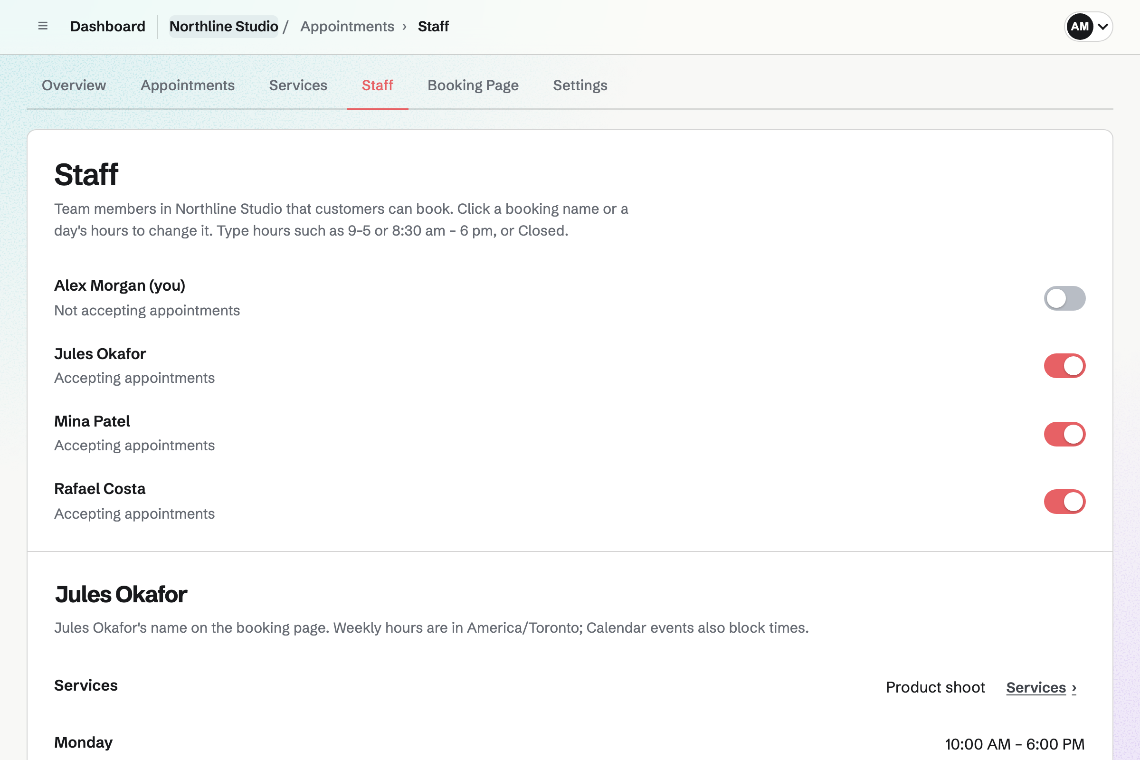Disable appointments toggle for Jules Okafor
Viewport: 1140px width, 760px height.
point(1064,366)
